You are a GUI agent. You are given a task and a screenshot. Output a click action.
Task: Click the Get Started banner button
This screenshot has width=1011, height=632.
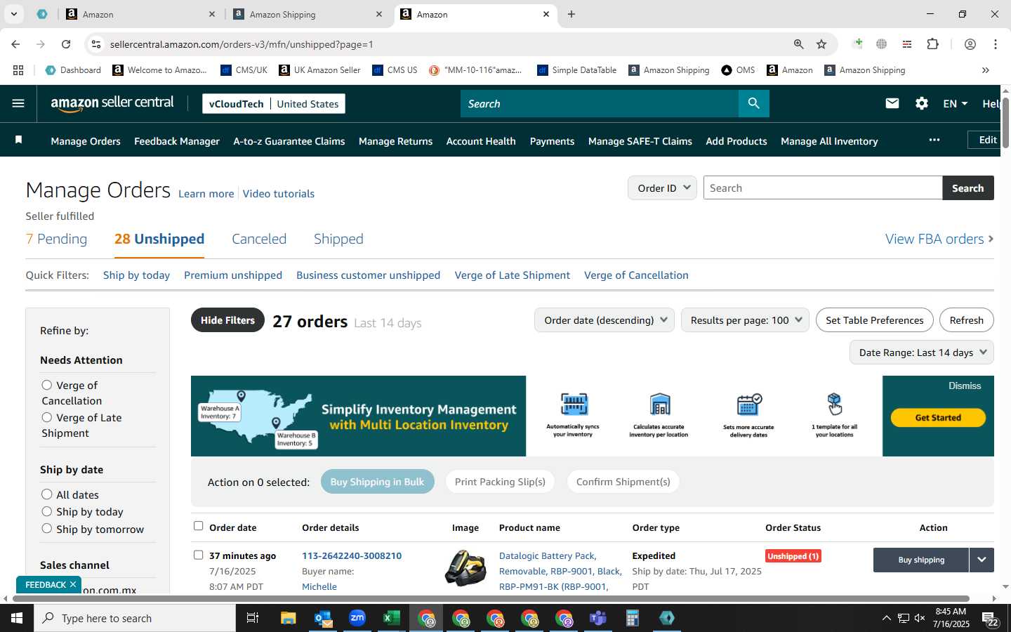[x=938, y=418]
